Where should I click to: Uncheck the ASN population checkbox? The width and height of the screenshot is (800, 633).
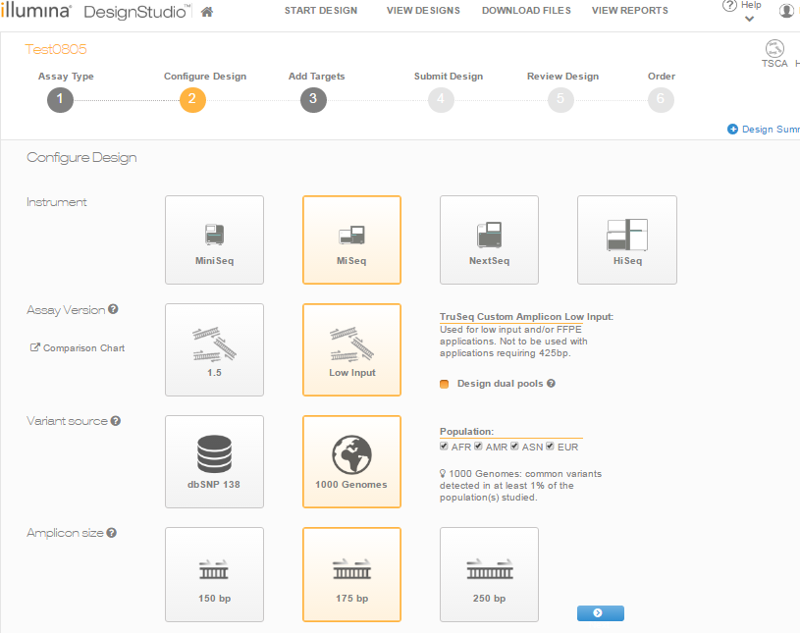tap(514, 447)
